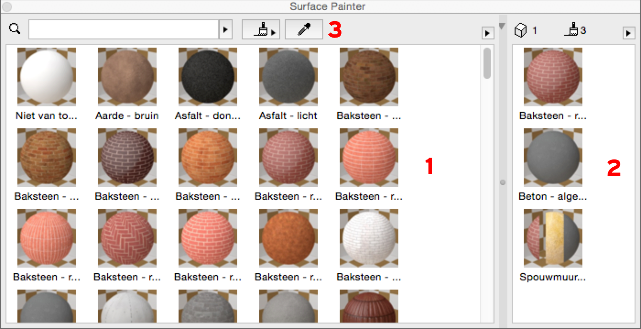Screen dimensions: 641x329
Task: Select the herringbone-pattern Baksteen surface
Action: (x=127, y=245)
